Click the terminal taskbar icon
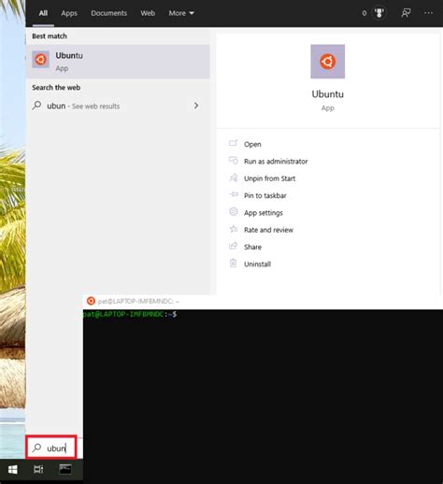The image size is (443, 484). coord(65,469)
